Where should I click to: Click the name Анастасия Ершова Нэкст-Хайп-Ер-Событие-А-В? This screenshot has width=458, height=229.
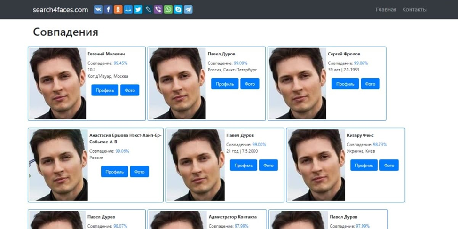coord(125,138)
